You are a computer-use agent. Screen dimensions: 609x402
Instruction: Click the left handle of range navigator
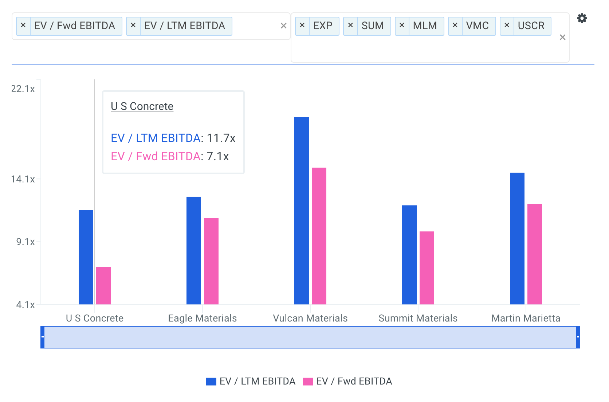43,337
